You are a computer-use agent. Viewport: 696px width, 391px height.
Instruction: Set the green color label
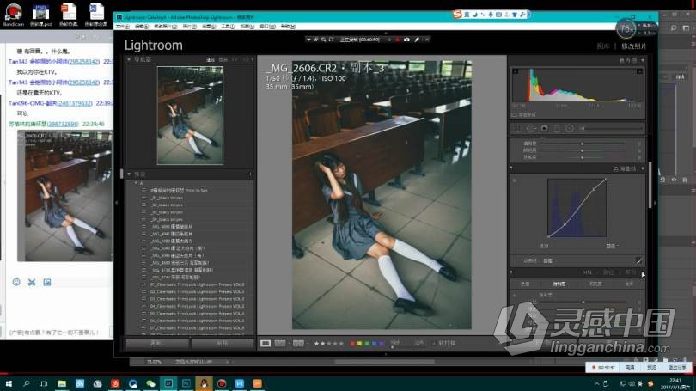367,343
